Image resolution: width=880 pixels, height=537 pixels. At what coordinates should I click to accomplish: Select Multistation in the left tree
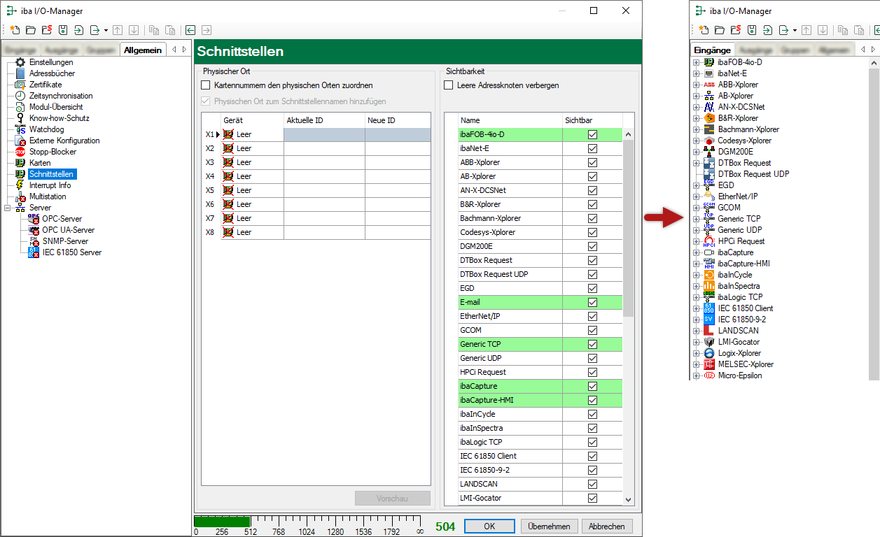tap(48, 196)
